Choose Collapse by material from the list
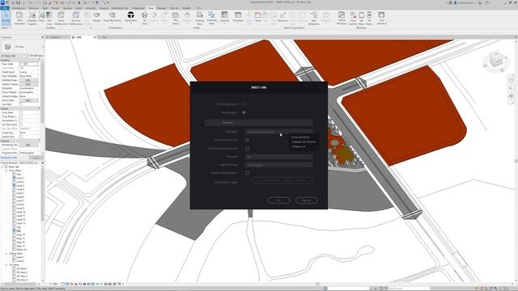518x291 pixels. pyautogui.click(x=304, y=142)
